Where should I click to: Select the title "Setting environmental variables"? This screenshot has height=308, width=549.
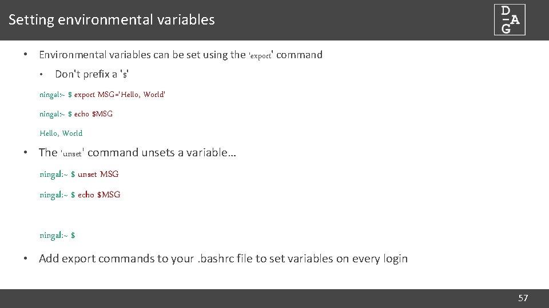112,20
